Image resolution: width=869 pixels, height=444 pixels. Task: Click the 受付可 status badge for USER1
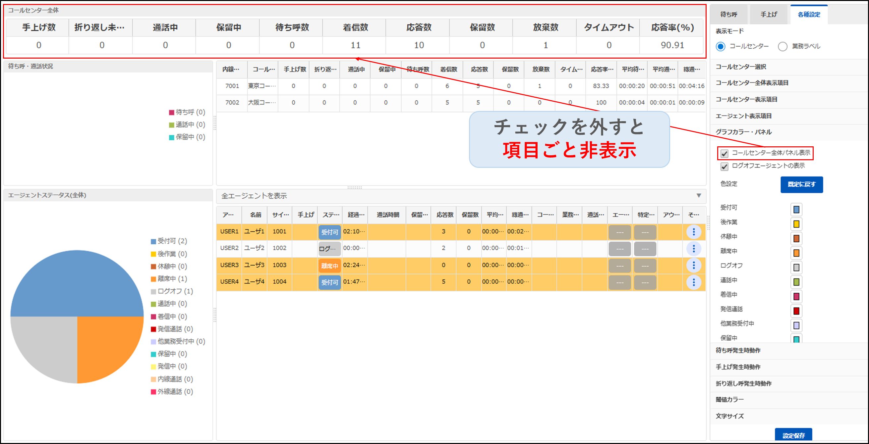pyautogui.click(x=329, y=232)
